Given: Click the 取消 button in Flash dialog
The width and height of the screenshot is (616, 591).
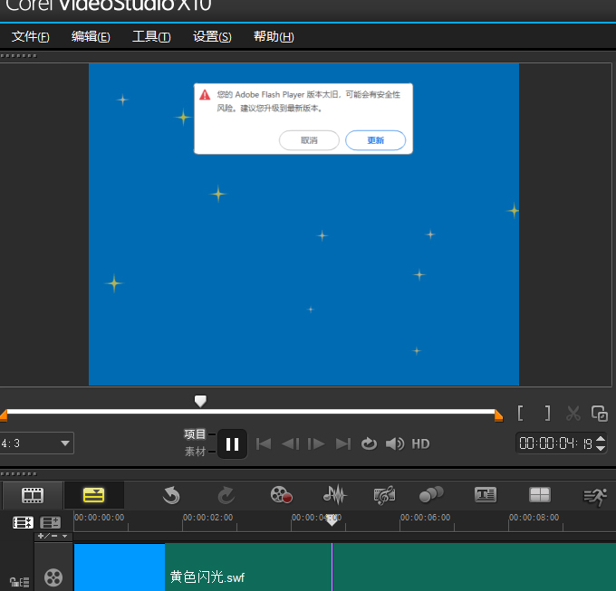Looking at the screenshot, I should (x=309, y=140).
